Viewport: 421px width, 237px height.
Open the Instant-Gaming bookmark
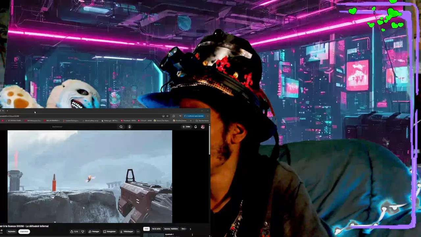71,120
